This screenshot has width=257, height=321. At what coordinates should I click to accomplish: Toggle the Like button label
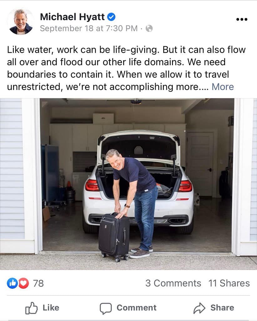click(x=51, y=308)
